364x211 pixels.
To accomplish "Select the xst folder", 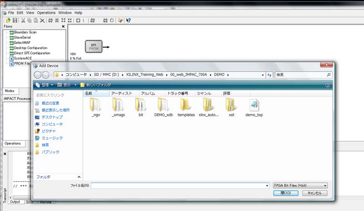I will point(231,107).
